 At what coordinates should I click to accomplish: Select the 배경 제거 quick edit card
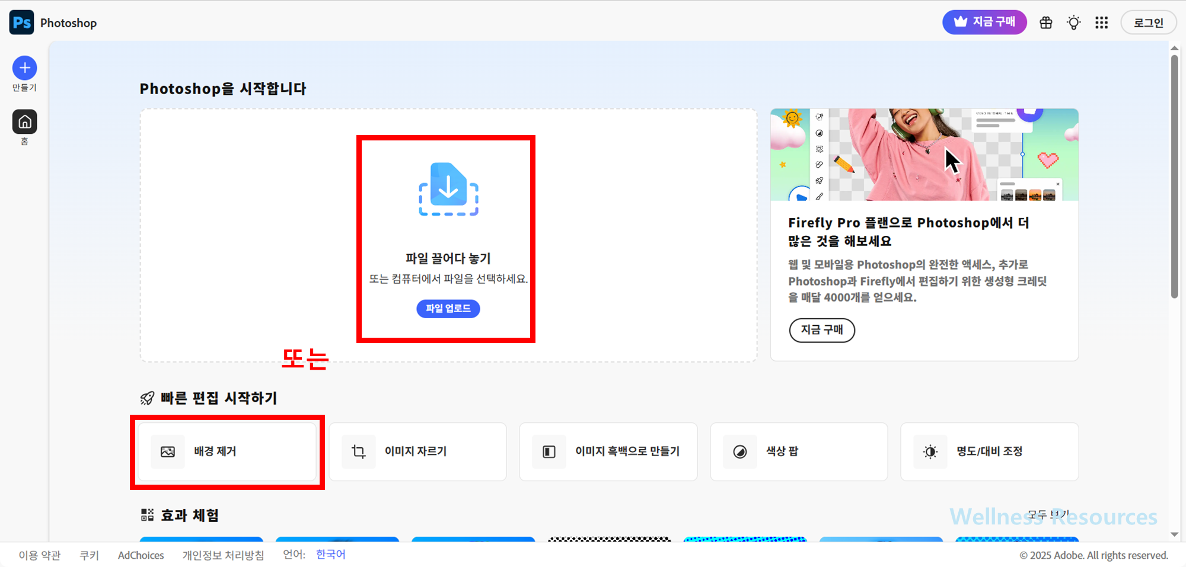point(227,451)
